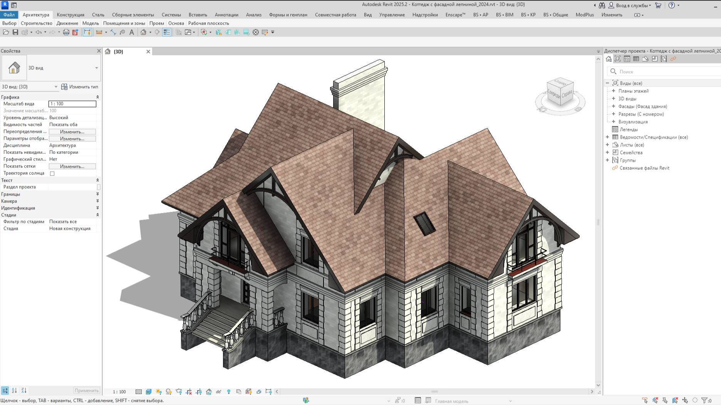Toggle the sun path icon on view control bar
The height and width of the screenshot is (405, 721).
coord(158,392)
